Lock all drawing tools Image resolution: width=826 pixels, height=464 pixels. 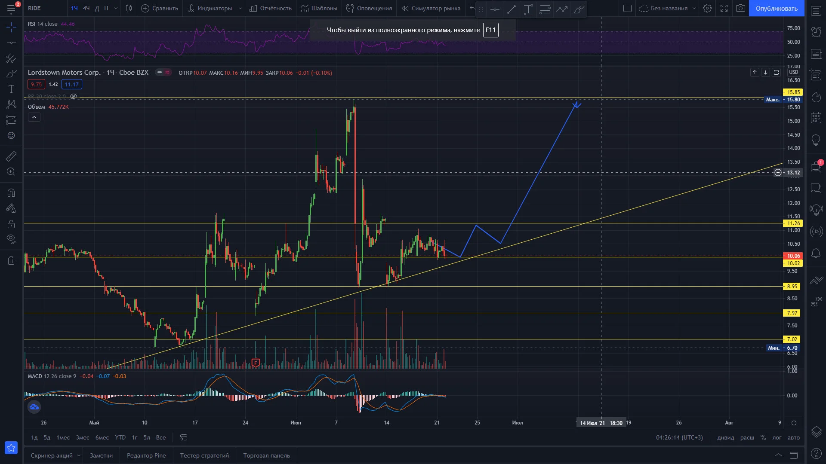click(x=11, y=224)
